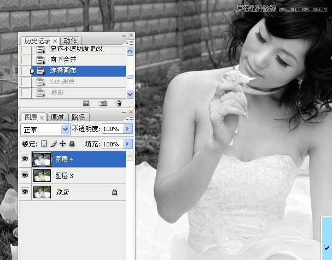Open the 填充 fill slider arrow
The height and width of the screenshot is (260, 332).
point(128,144)
